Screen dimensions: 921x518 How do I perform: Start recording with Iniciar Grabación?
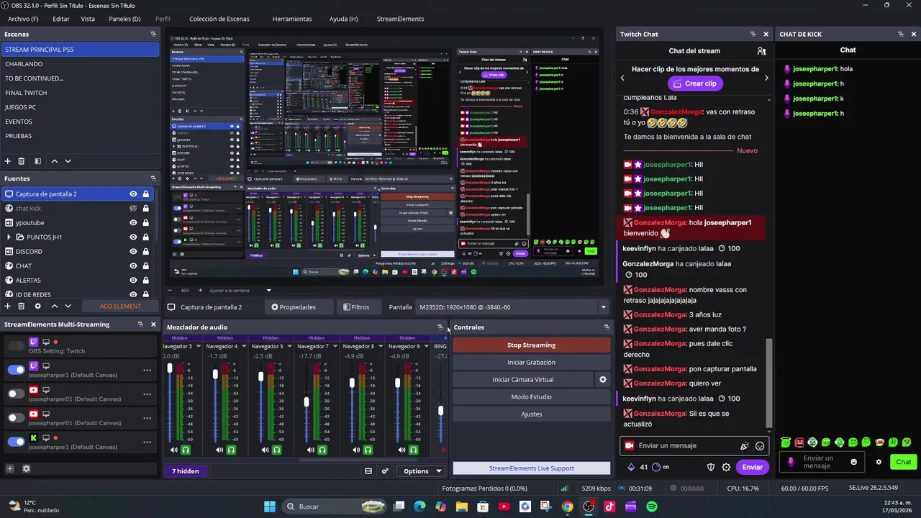(x=531, y=363)
